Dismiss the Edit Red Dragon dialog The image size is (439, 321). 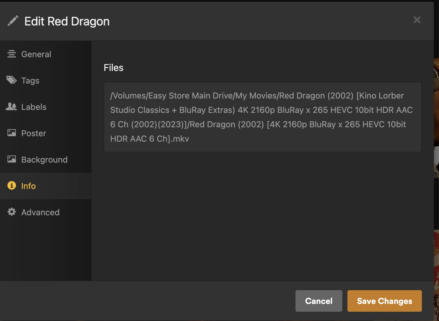pyautogui.click(x=417, y=20)
